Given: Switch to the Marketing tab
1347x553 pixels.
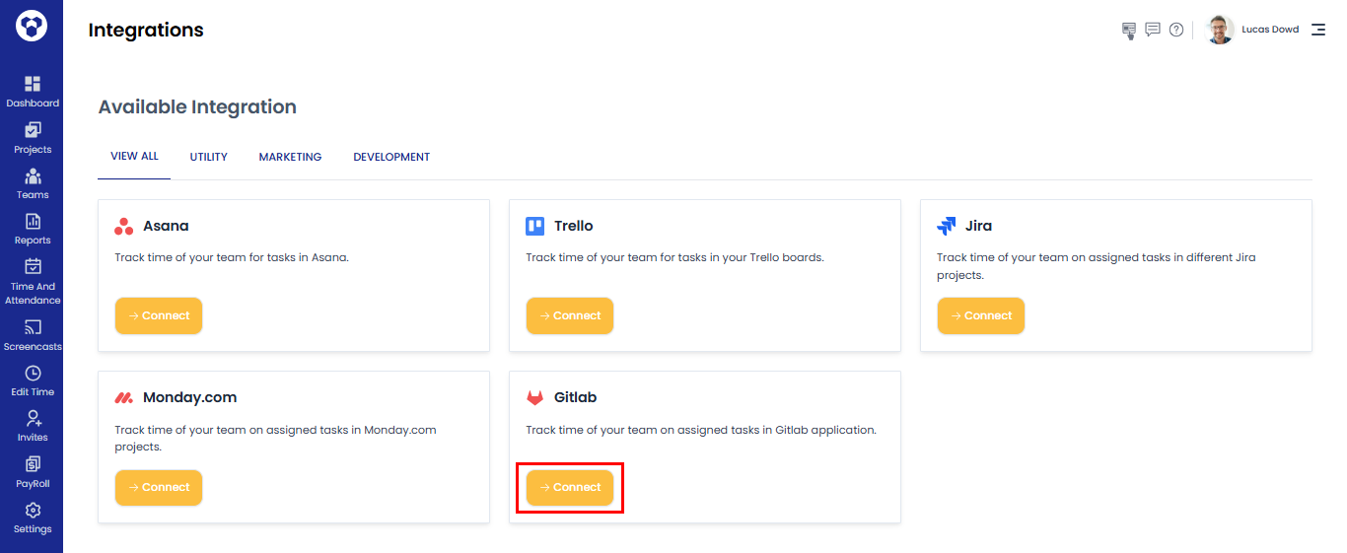Looking at the screenshot, I should click(x=290, y=157).
